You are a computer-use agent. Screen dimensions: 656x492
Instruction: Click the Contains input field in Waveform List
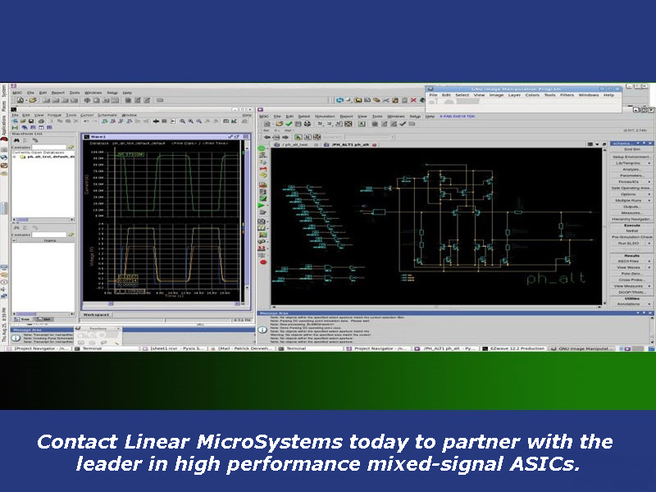click(49, 148)
